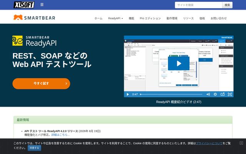The height and width of the screenshot is (154, 246).
Task: Click the video time label 2:47
Action: [135, 94]
